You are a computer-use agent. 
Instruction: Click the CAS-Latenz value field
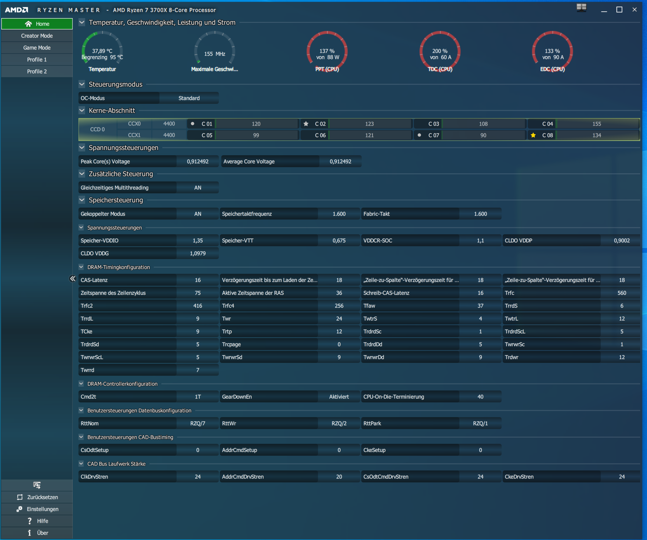(197, 280)
